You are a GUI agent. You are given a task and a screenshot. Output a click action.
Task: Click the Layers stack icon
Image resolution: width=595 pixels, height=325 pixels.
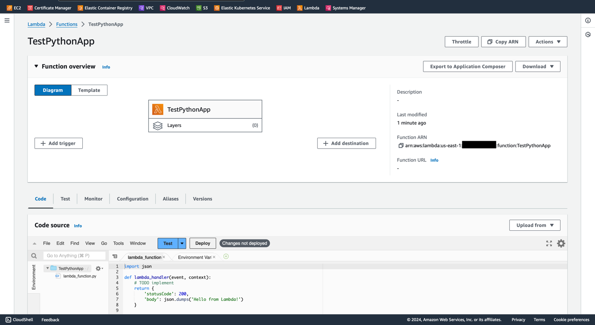pos(158,125)
